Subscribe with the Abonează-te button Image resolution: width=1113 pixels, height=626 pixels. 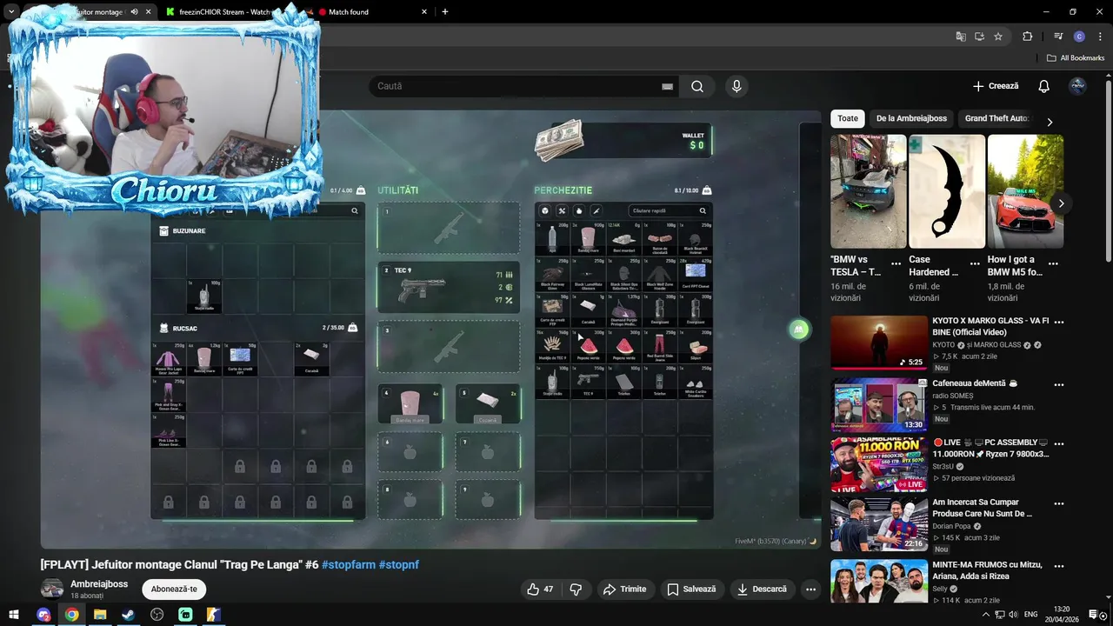[x=174, y=589]
